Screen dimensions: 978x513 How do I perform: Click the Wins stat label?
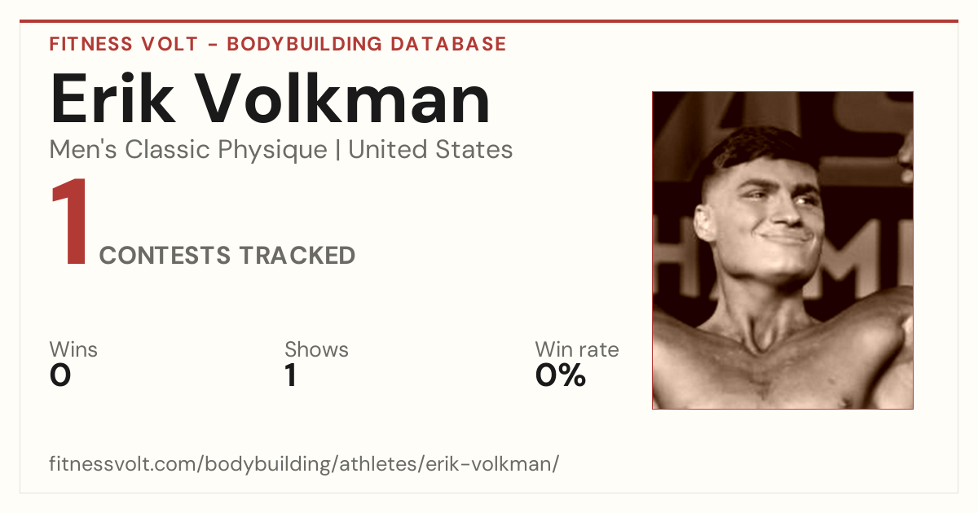click(73, 349)
